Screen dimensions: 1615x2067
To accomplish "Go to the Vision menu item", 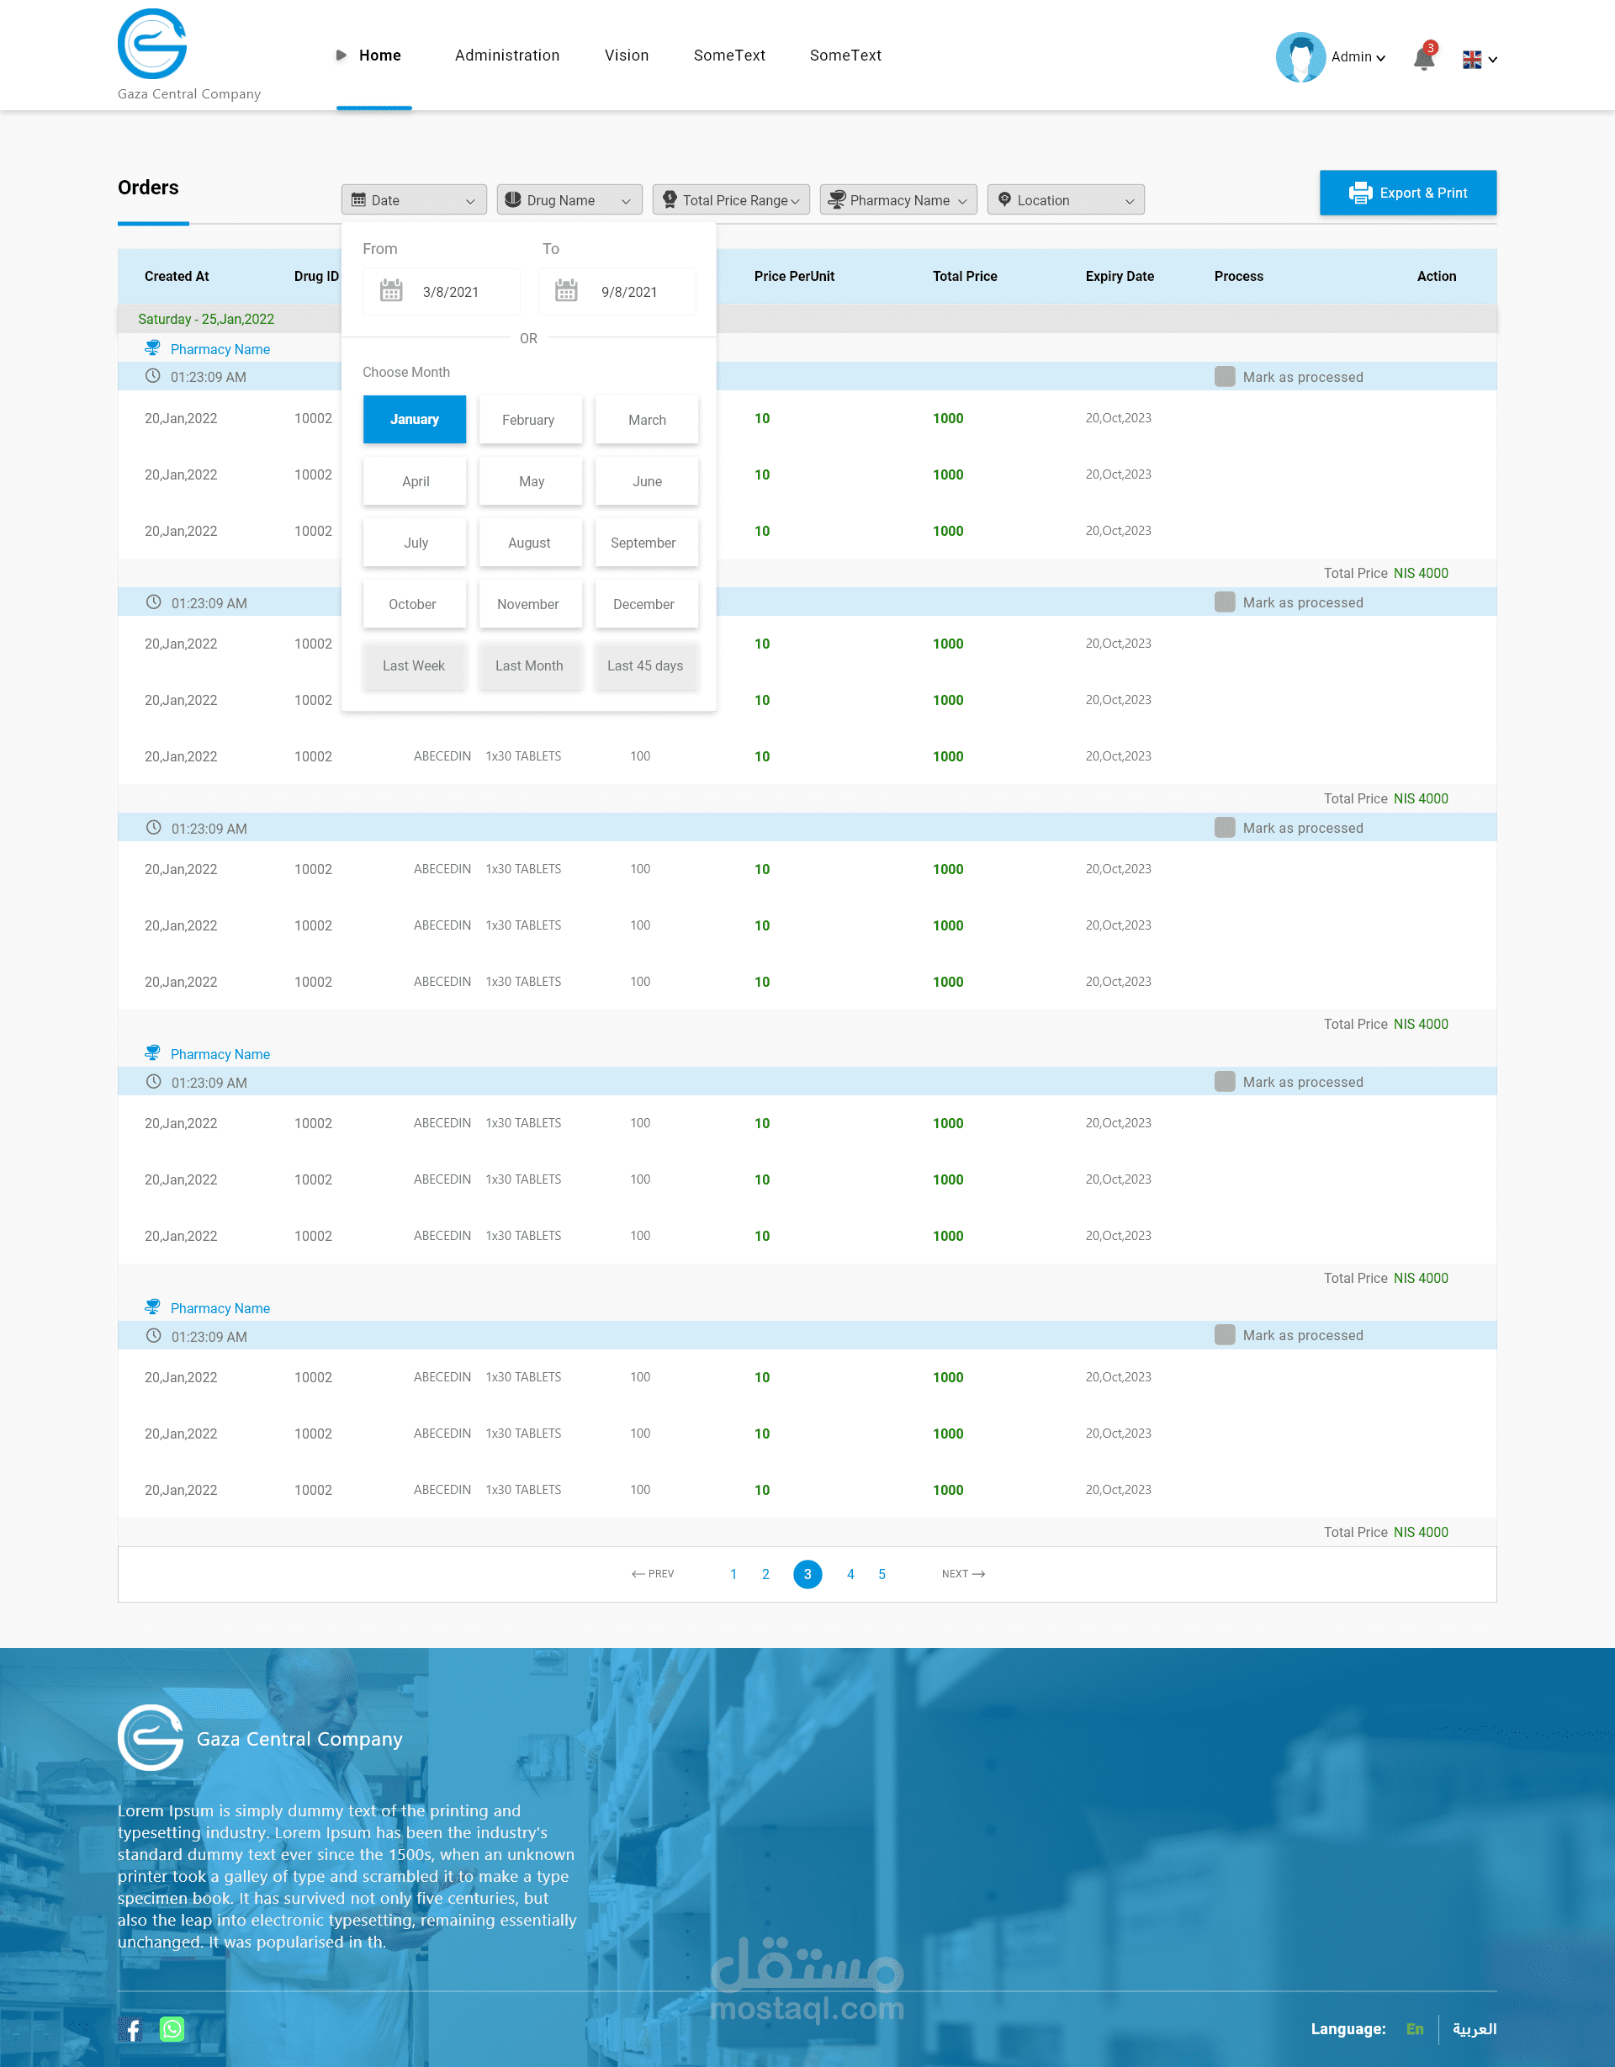I will [627, 55].
